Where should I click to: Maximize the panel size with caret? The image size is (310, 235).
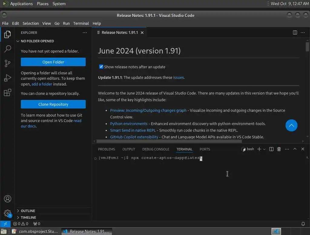(x=295, y=149)
